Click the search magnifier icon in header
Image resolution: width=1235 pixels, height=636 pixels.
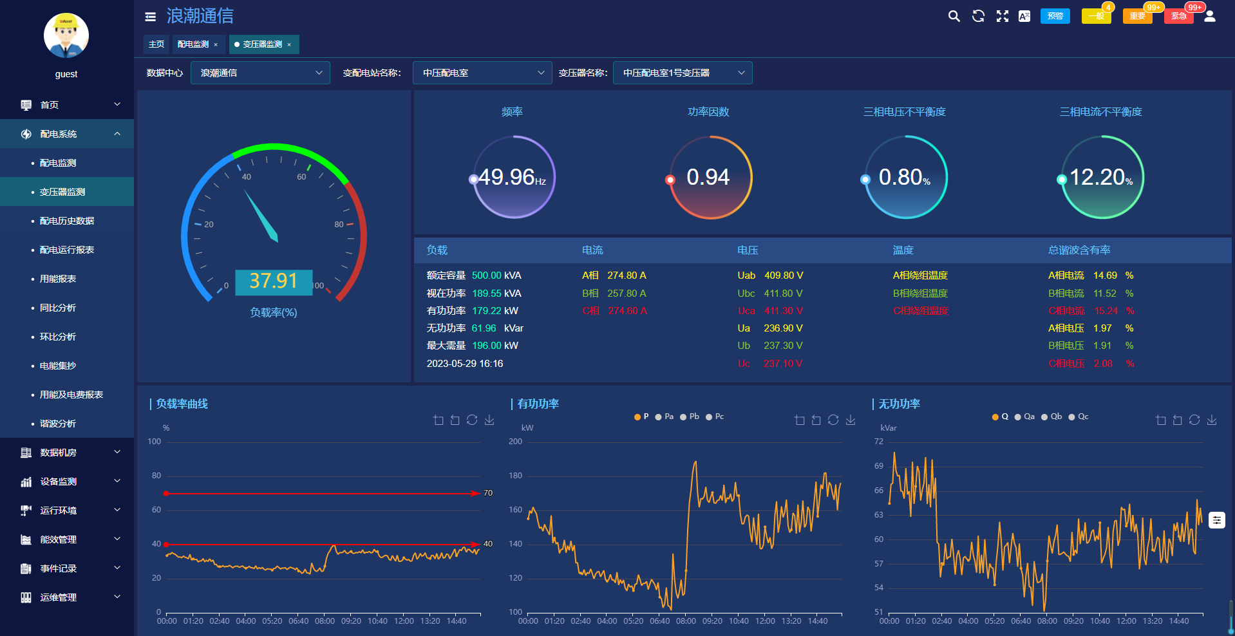[954, 16]
